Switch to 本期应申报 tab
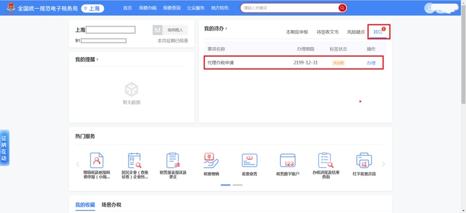This screenshot has width=466, height=213. [x=297, y=32]
